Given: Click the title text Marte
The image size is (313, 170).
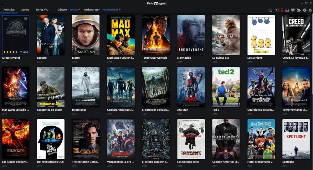Looking at the screenshot, I should 76,58.
